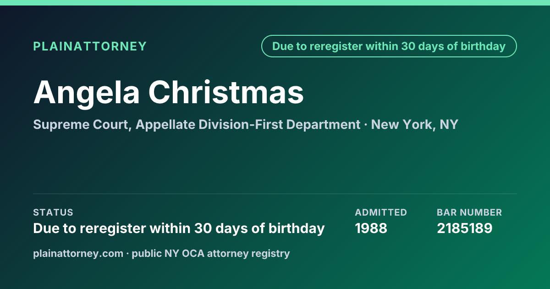Open the plainattorney.com footer link
Image resolution: width=550 pixels, height=289 pixels.
(x=78, y=253)
